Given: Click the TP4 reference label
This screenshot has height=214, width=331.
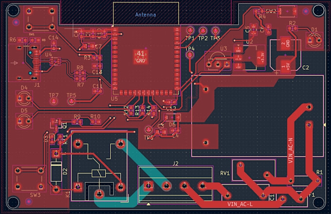Looking at the screenshot, I should coord(190,49).
